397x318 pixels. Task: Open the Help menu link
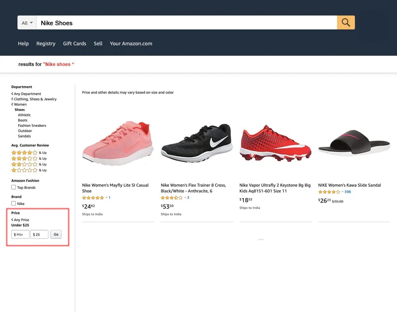[x=23, y=44]
